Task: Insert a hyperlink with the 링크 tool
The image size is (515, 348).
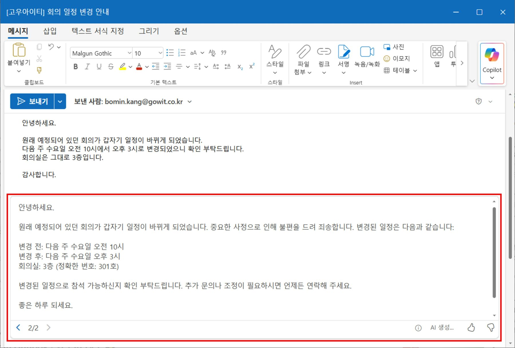Action: pos(324,56)
